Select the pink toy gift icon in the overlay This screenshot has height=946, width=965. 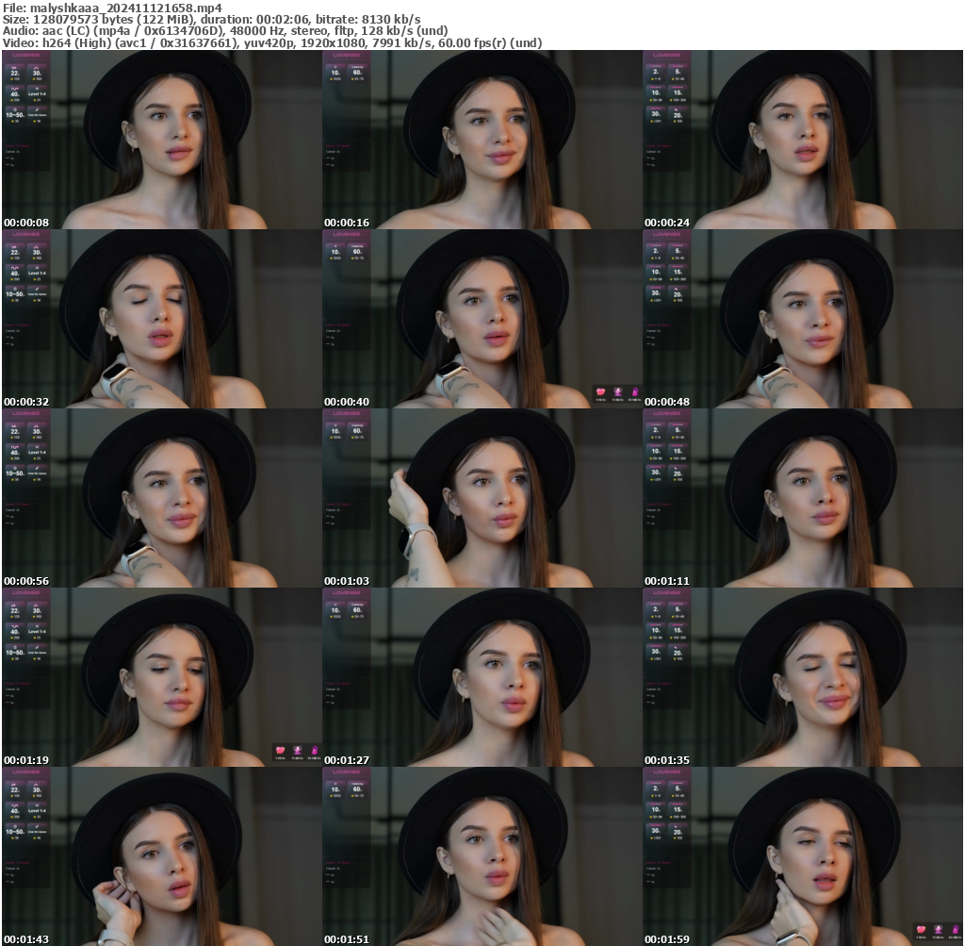click(633, 390)
